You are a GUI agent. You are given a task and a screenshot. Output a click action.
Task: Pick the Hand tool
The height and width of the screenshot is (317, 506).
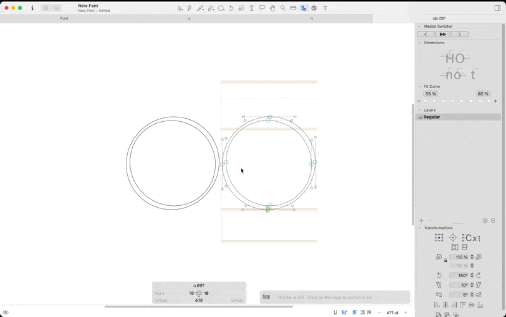pos(273,8)
